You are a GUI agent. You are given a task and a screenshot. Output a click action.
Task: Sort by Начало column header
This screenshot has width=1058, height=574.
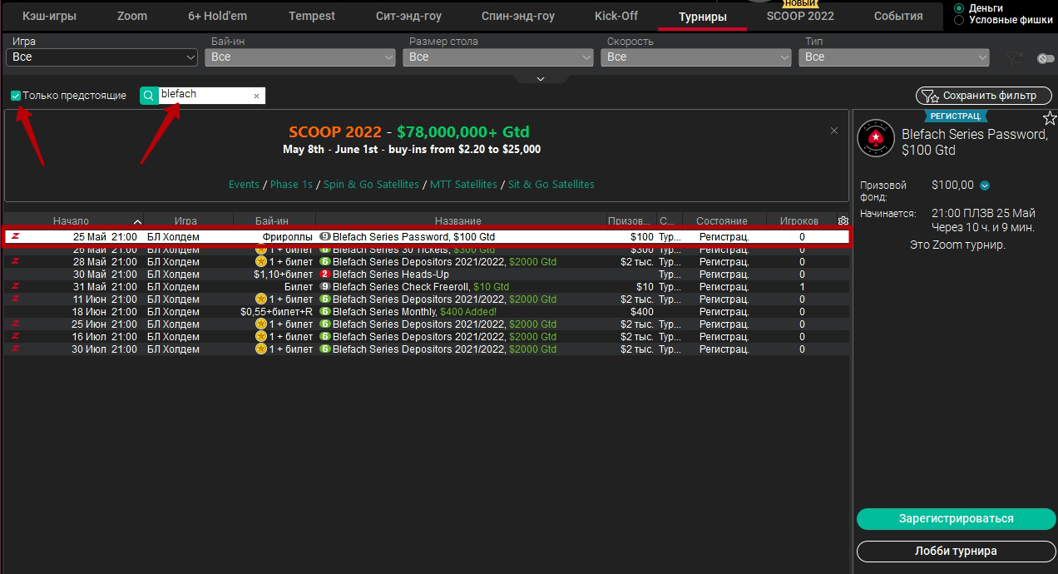73,220
